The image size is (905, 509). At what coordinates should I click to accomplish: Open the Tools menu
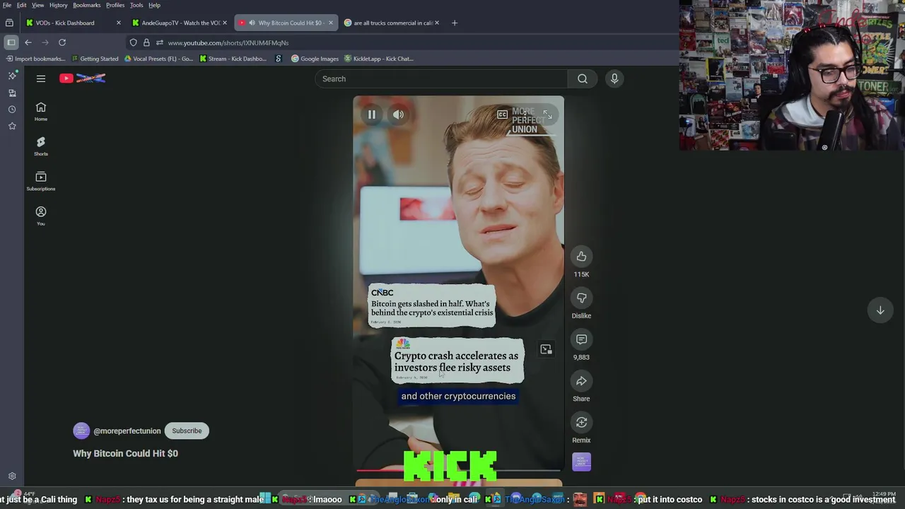[x=136, y=5]
